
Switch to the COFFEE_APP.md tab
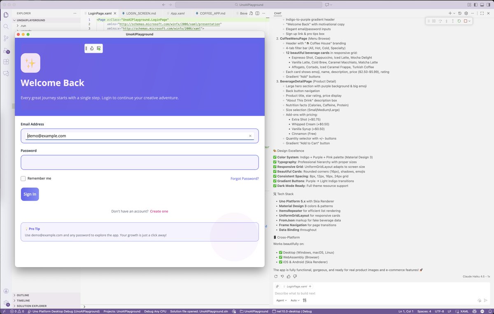212,13
